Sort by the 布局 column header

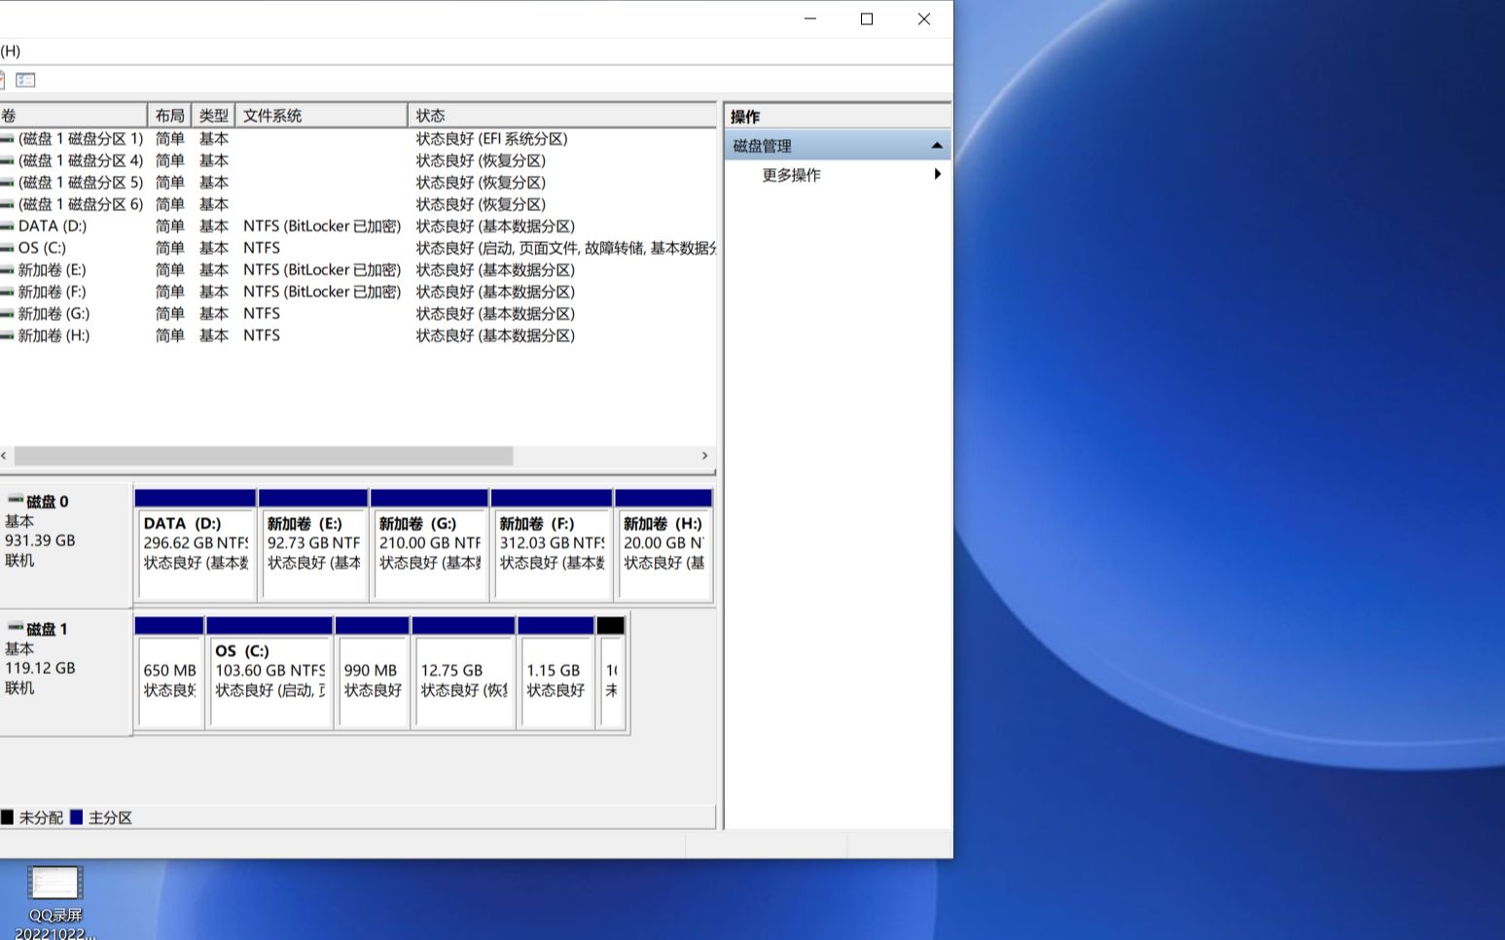pyautogui.click(x=169, y=116)
